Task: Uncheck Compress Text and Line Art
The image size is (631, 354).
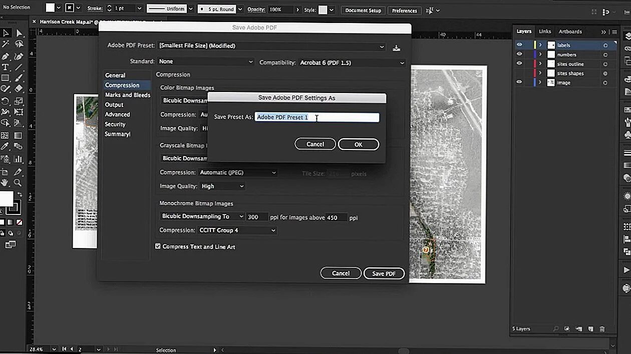Action: pos(158,246)
